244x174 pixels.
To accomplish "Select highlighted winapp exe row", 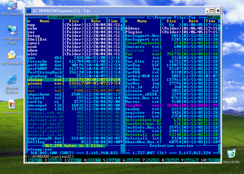I will [74, 80].
